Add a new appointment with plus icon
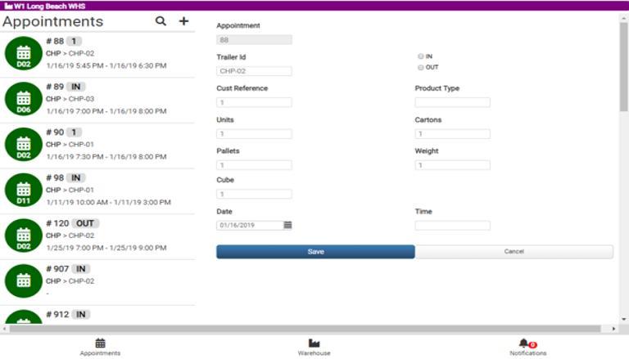Image resolution: width=629 pixels, height=359 pixels. click(x=183, y=21)
